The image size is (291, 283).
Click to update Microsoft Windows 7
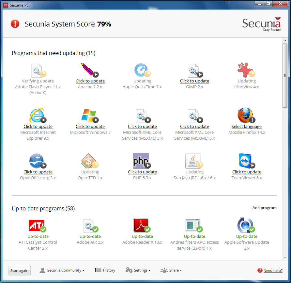pyautogui.click(x=90, y=126)
